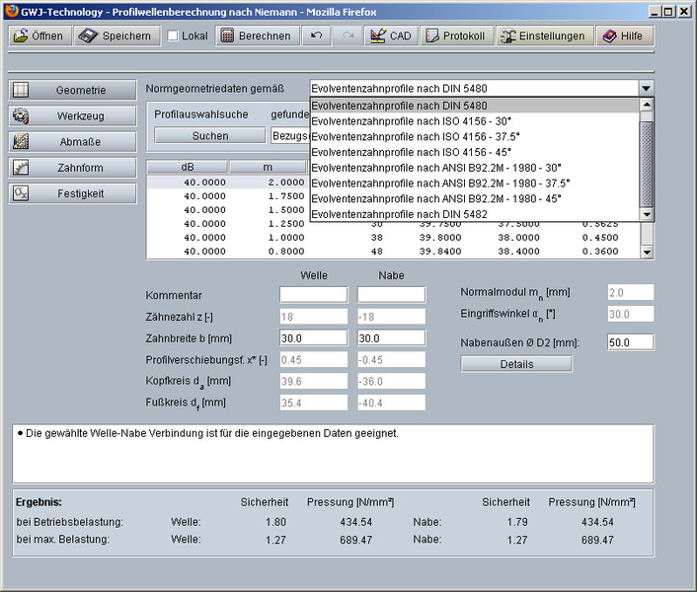Open the Hilfe help book

tap(622, 36)
